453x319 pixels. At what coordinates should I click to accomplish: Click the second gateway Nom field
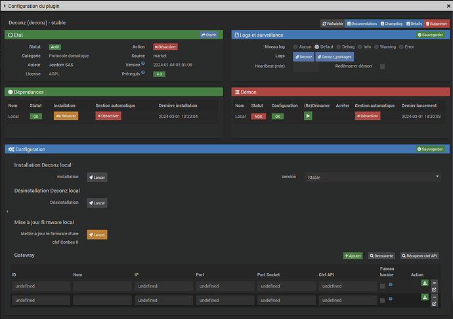102,300
